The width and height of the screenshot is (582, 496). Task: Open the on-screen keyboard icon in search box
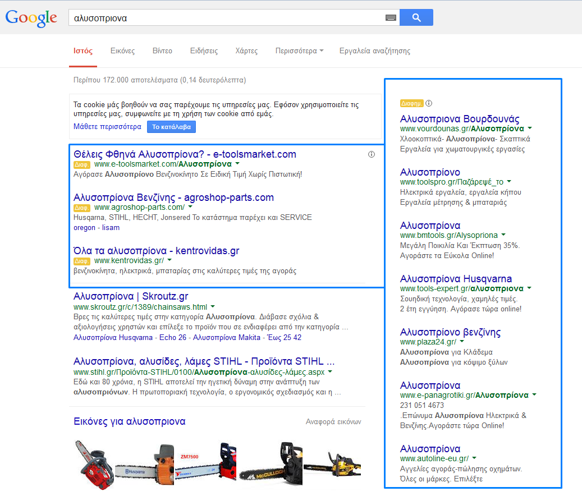pyautogui.click(x=391, y=17)
